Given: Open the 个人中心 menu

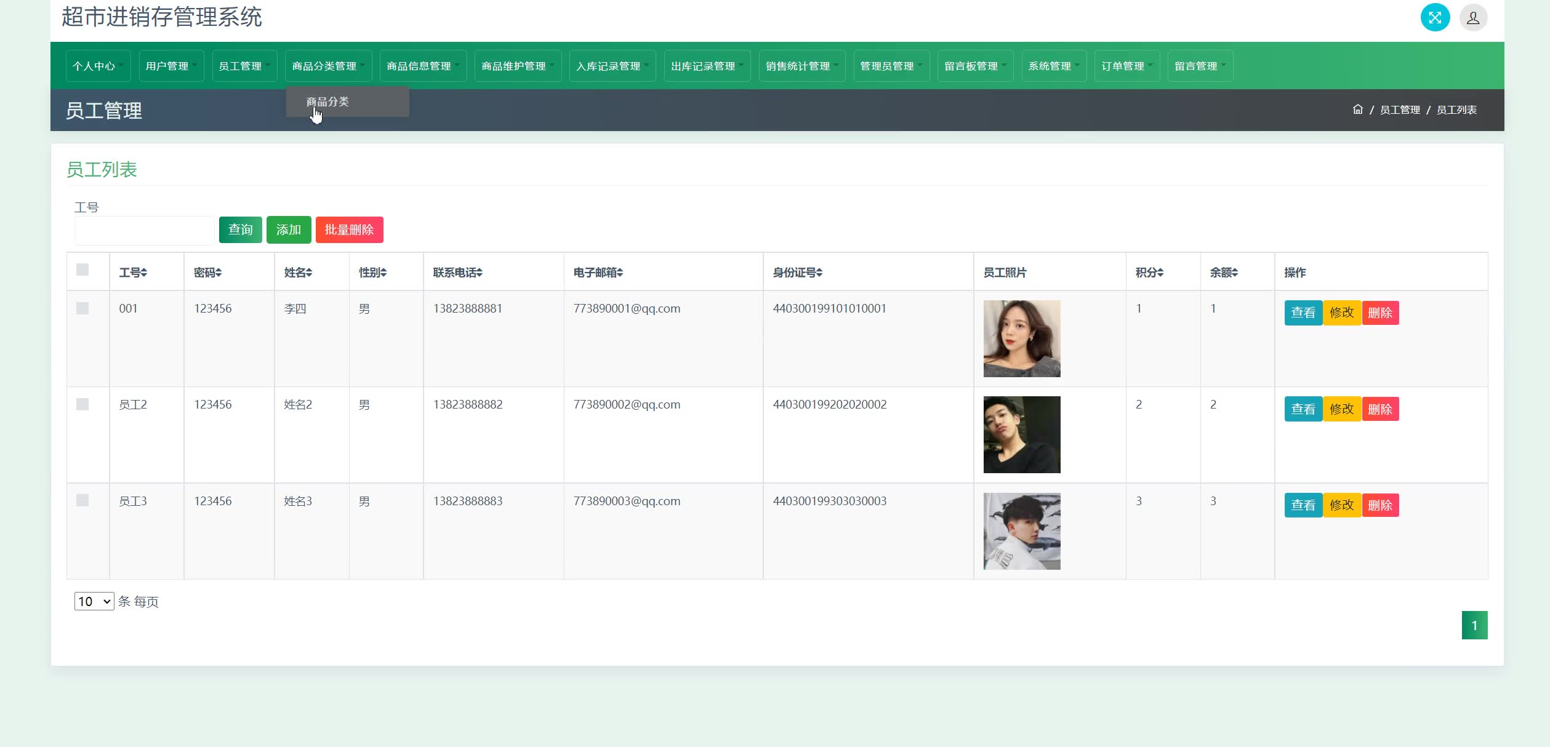Looking at the screenshot, I should [x=98, y=66].
